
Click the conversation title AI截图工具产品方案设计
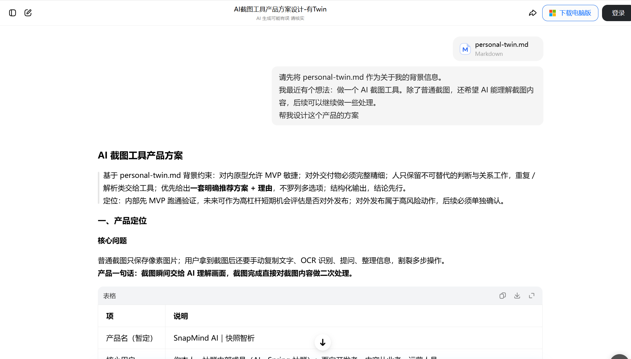click(x=280, y=9)
